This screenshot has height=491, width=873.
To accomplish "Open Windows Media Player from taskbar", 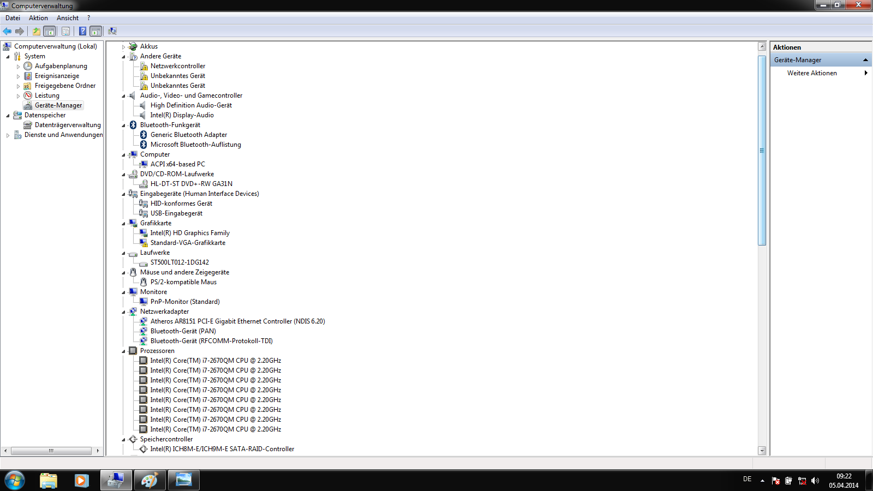I will point(82,480).
